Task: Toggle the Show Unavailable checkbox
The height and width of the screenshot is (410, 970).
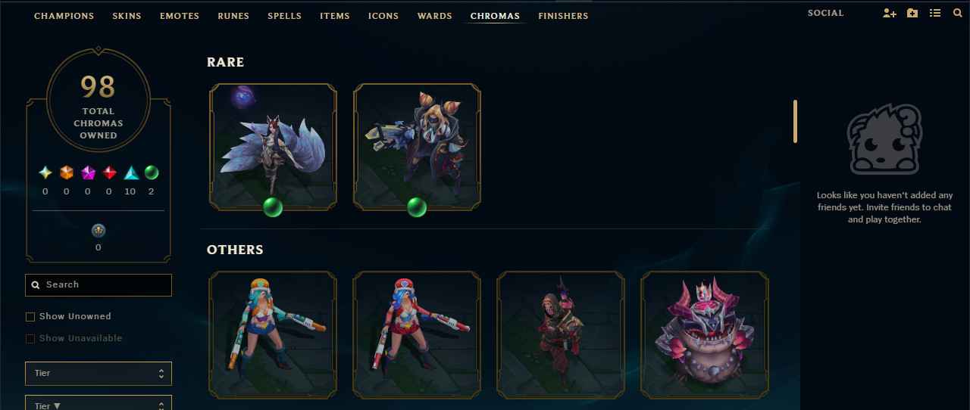Action: click(30, 338)
